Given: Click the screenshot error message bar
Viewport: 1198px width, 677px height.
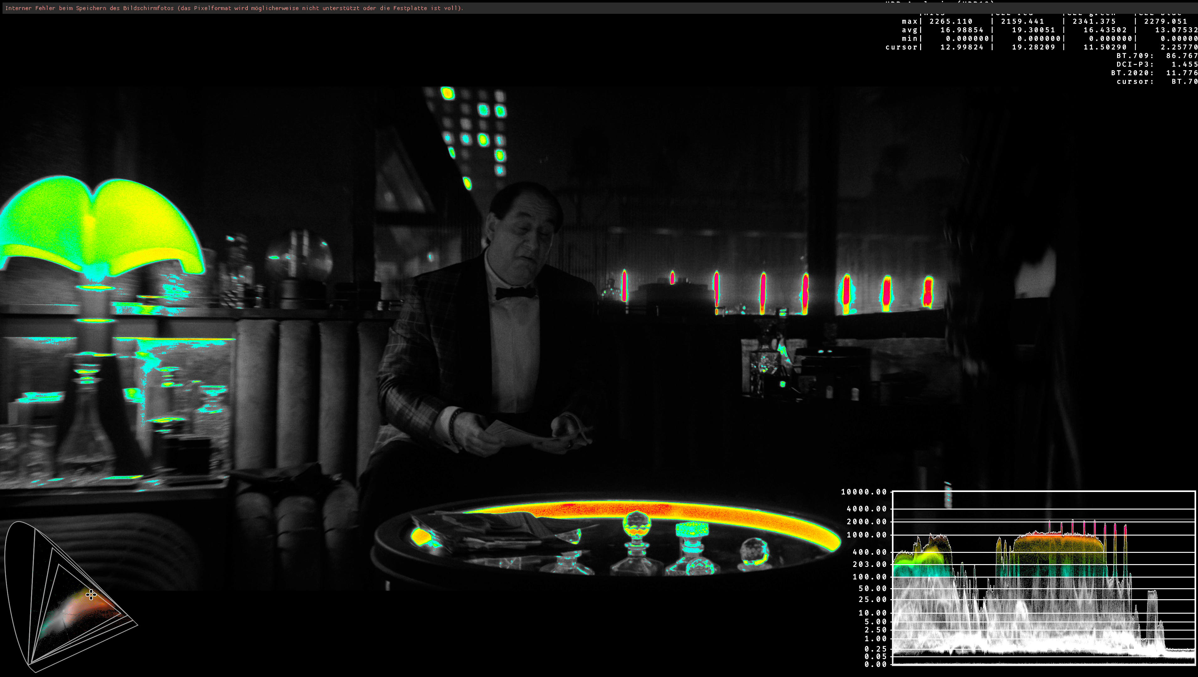Looking at the screenshot, I should pos(234,8).
